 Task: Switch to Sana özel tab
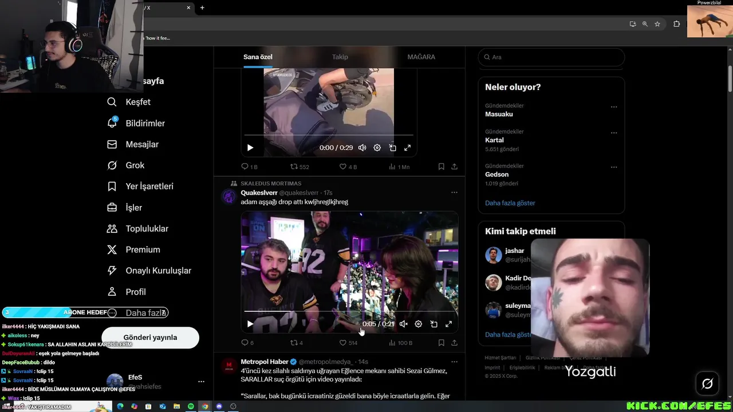point(258,57)
